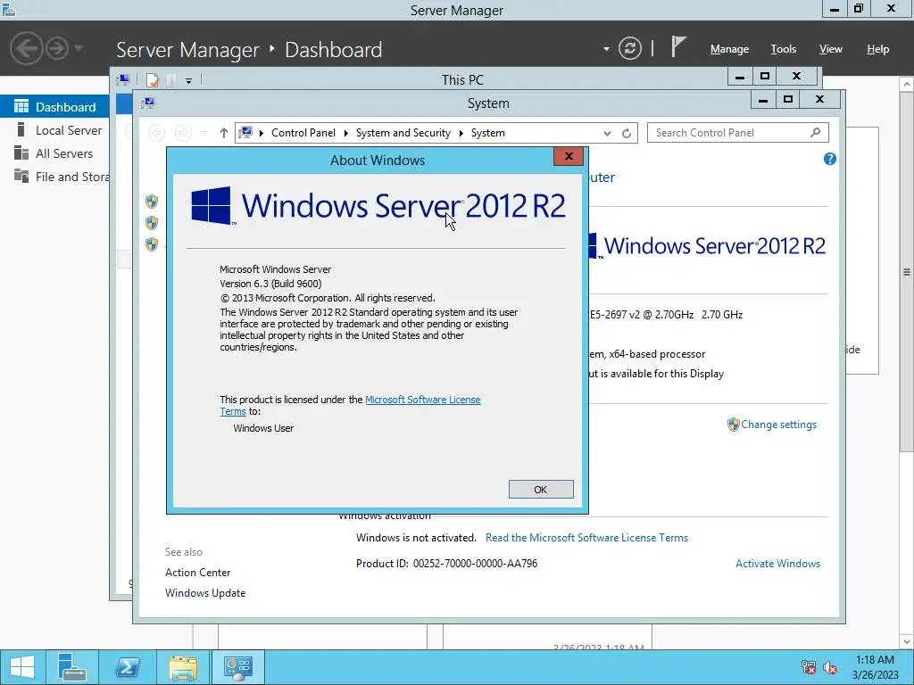Click second shield icon in System left pane
The height and width of the screenshot is (685, 914).
152,222
